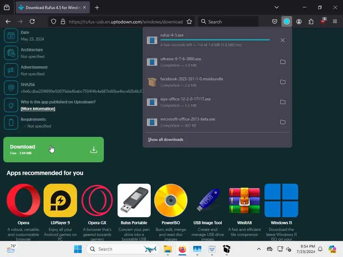The height and width of the screenshot is (257, 343).
Task: Click the forward navigation arrow
Action: 20,21
